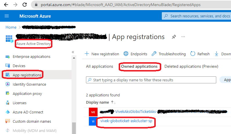The width and height of the screenshot is (231, 134).
Task: Click the red ME application tile
Action: pyautogui.click(x=93, y=112)
